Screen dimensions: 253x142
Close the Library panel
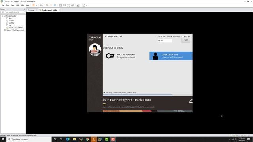click(25, 9)
